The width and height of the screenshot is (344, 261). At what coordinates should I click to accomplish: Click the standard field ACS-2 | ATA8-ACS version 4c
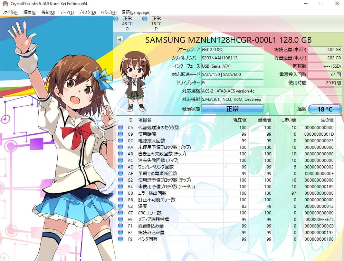[271, 91]
